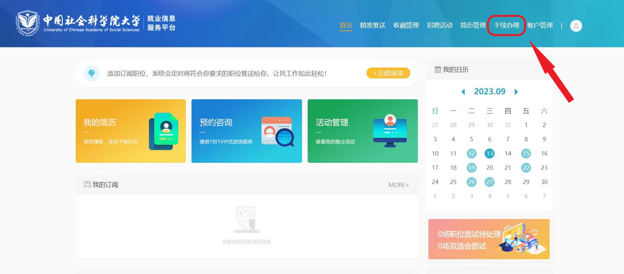Image resolution: width=624 pixels, height=274 pixels.
Task: Expand subscriptions with MORE> link
Action: click(398, 185)
